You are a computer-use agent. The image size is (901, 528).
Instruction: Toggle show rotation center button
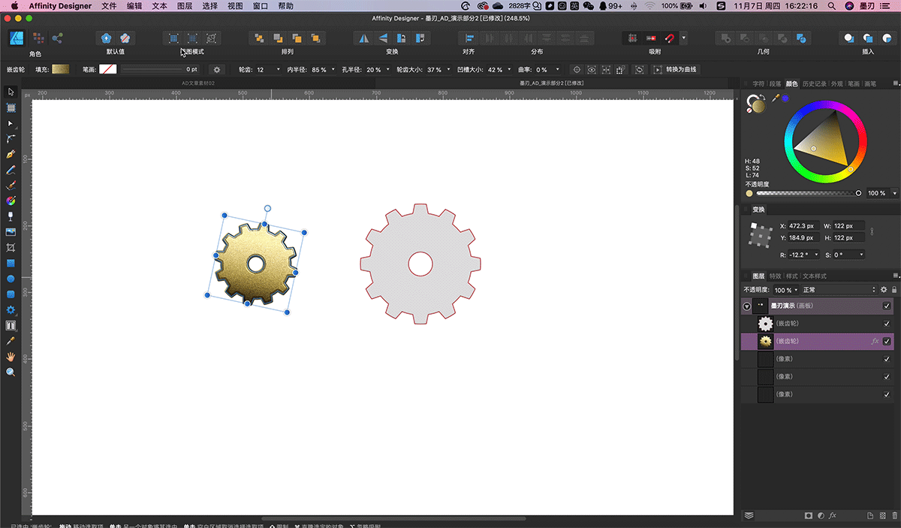click(577, 69)
